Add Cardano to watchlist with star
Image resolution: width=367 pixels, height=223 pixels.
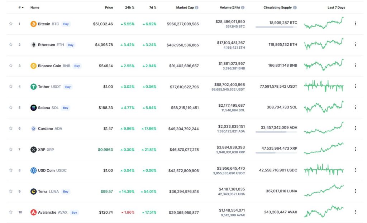tap(11, 128)
